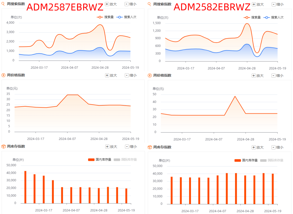Click 缩小 on left 周价格指数 chart
293x214 pixels.
click(131, 75)
